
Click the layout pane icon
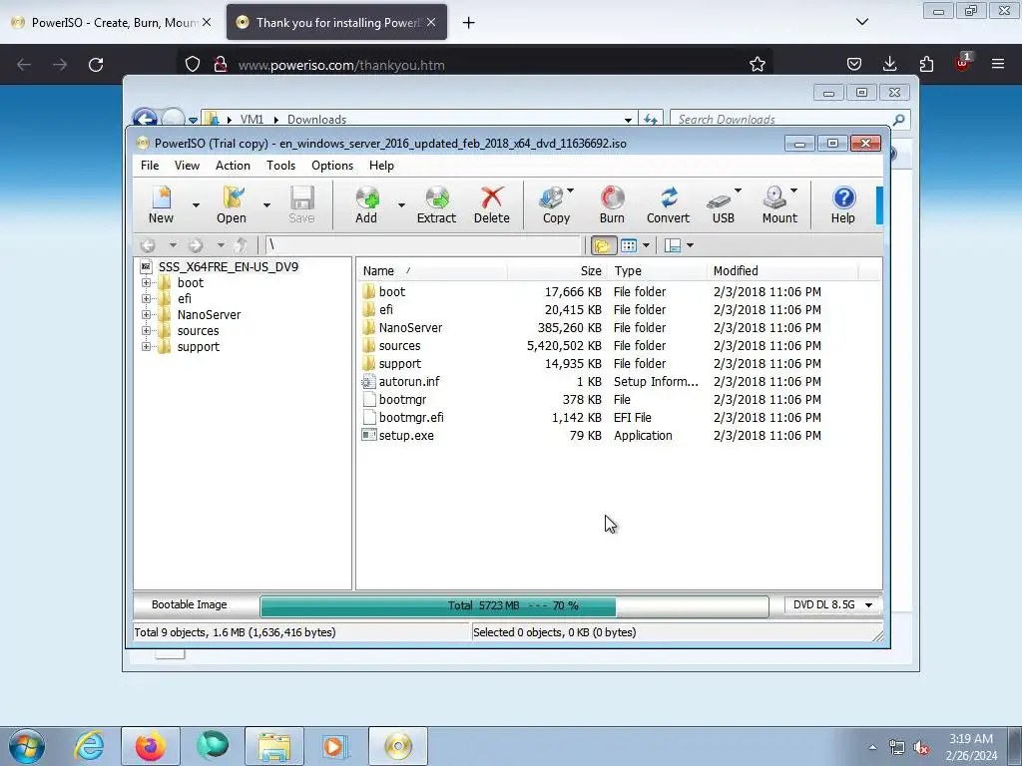point(673,245)
